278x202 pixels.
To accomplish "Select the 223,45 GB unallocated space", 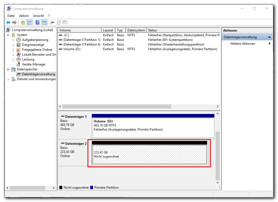I will 150,154.
